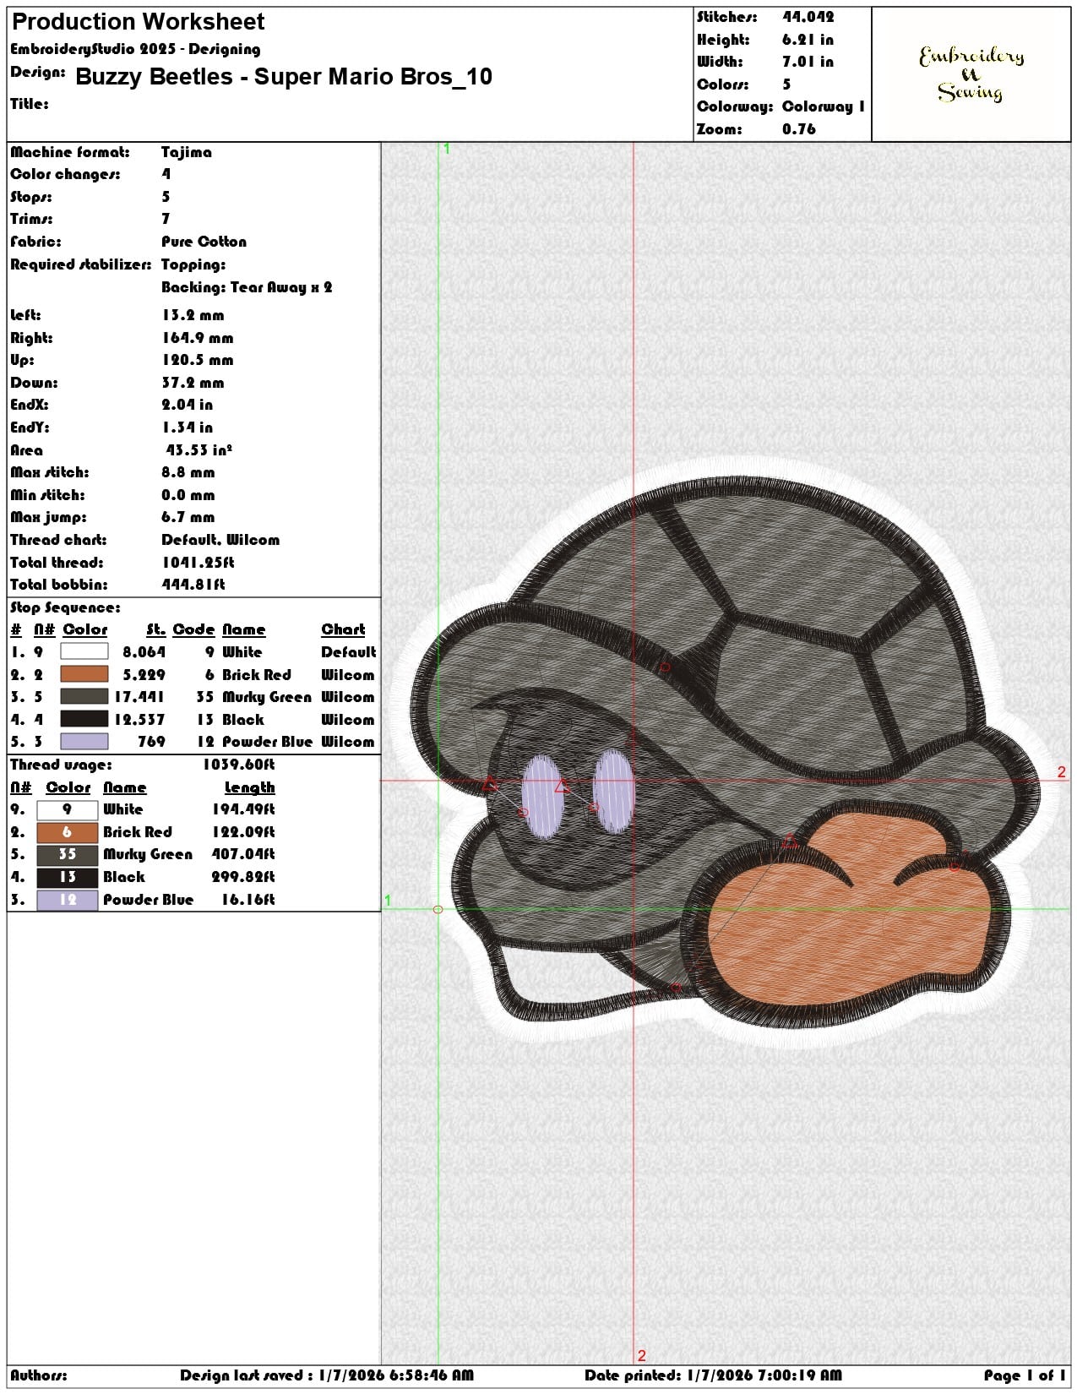
Task: Click the Left value 13.2 mm
Action: 193,315
